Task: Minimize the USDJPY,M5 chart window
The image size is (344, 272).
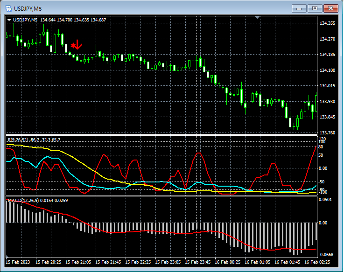Action: pyautogui.click(x=299, y=8)
